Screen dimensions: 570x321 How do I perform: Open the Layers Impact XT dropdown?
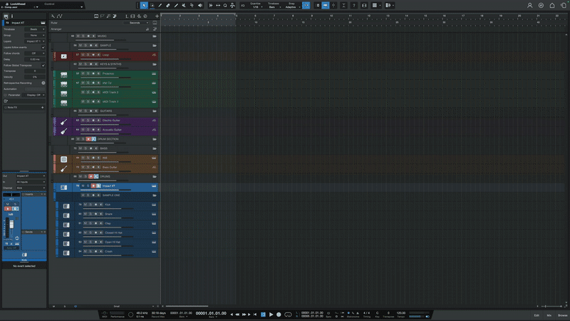[35, 41]
